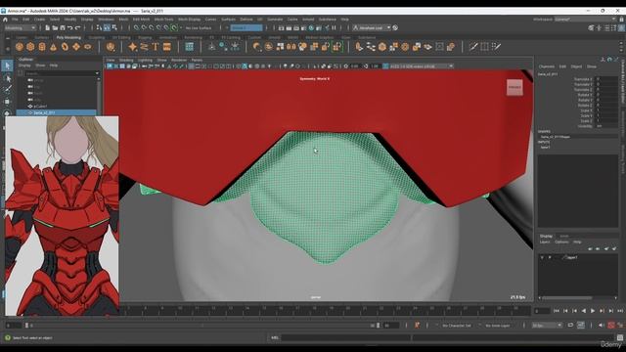Image resolution: width=626 pixels, height=352 pixels.
Task: Open the playback fps dropdown
Action: click(547, 326)
